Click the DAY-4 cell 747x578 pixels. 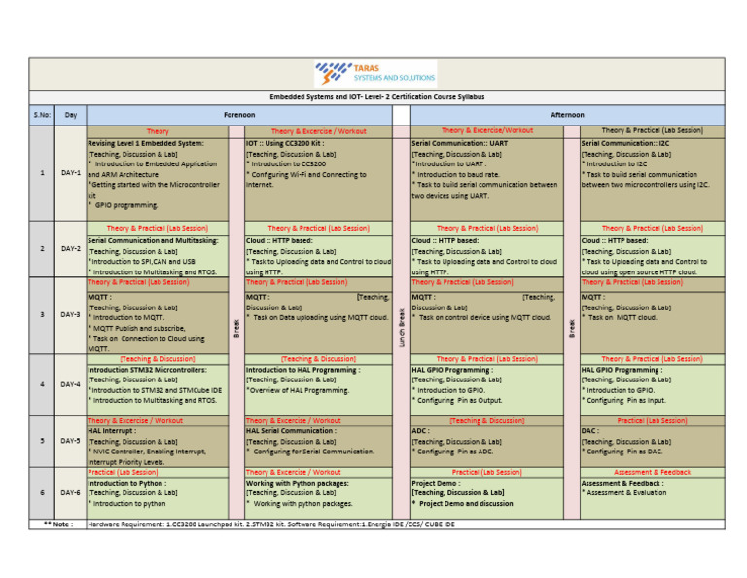coord(71,384)
